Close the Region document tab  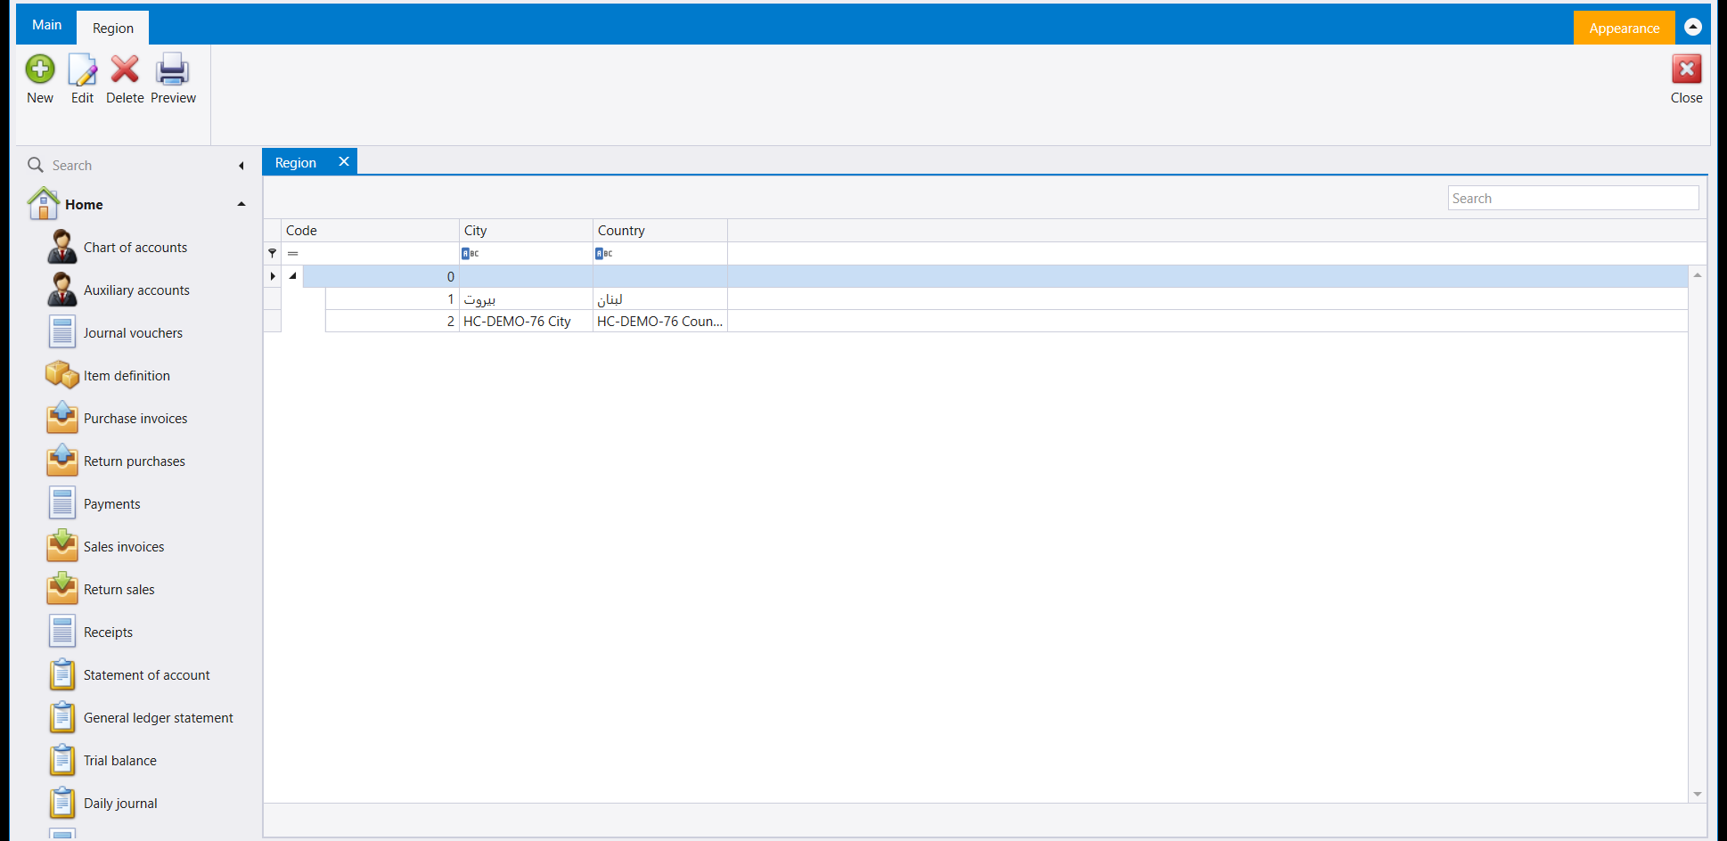point(343,161)
